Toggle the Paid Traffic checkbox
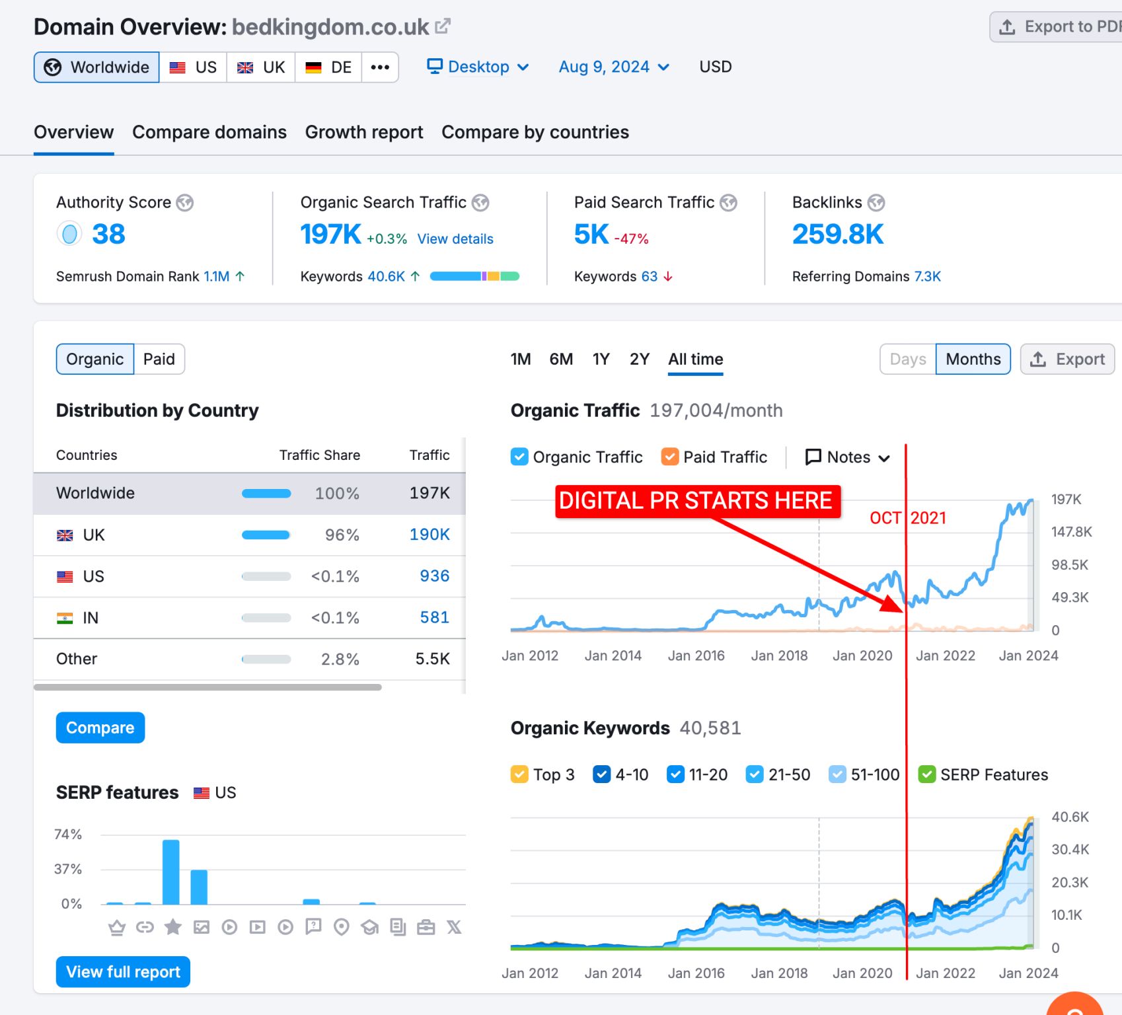1122x1015 pixels. (670, 457)
